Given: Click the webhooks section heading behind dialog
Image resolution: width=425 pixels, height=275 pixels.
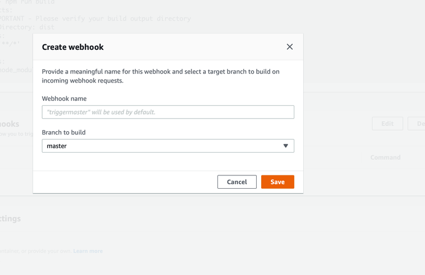Looking at the screenshot, I should [10, 124].
